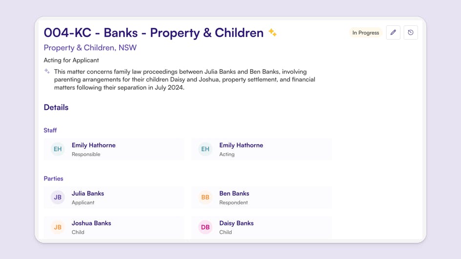Image resolution: width=461 pixels, height=259 pixels.
Task: Open the matter history clock icon
Action: [x=411, y=33]
